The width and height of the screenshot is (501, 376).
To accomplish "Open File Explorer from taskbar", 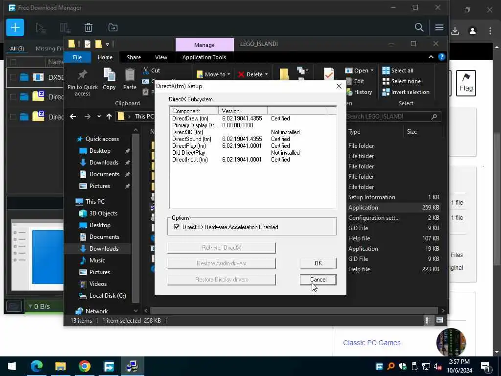I will point(60,366).
